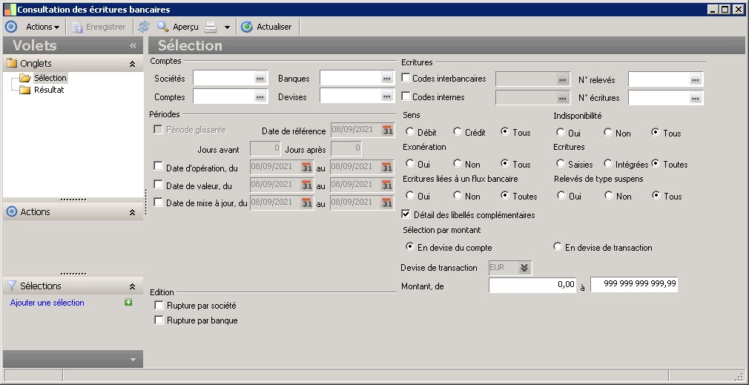Click the Codes interbancaires lookup button
Image resolution: width=749 pixels, height=385 pixels.
tap(563, 79)
